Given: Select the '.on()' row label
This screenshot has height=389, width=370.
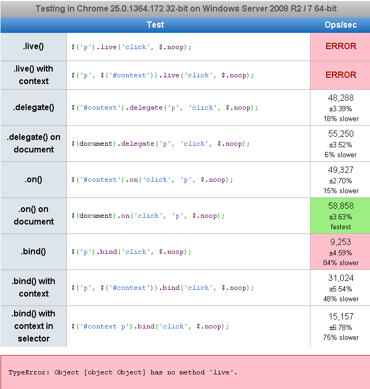Looking at the screenshot, I should (x=33, y=179).
